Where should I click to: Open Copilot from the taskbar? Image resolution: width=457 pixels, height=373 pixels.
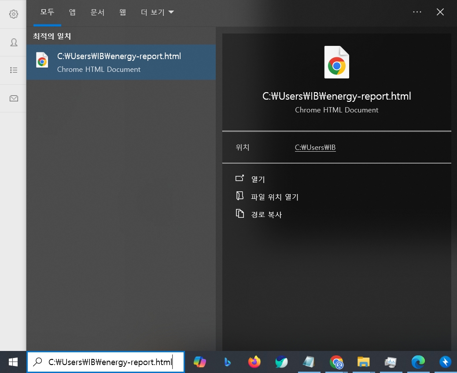pos(200,362)
